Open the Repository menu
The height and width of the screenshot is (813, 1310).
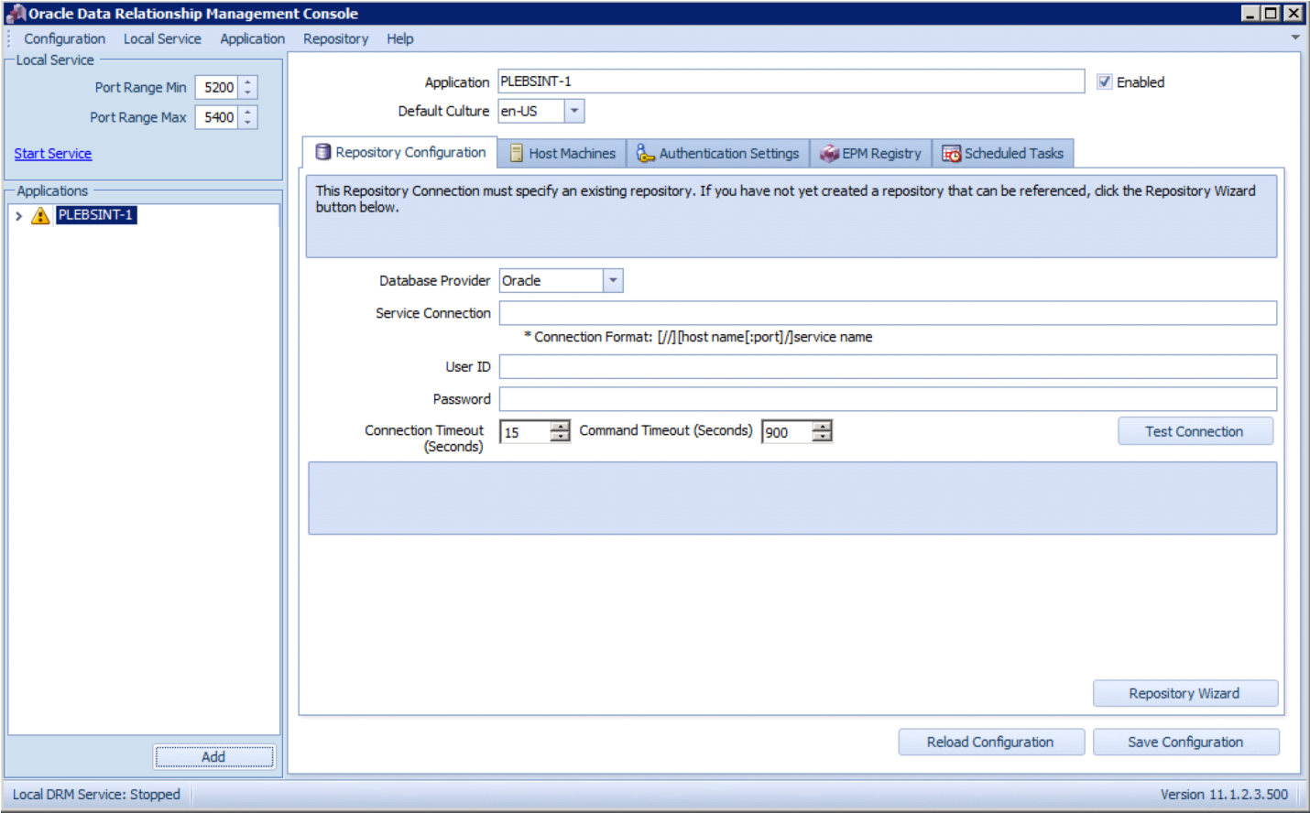pos(335,38)
